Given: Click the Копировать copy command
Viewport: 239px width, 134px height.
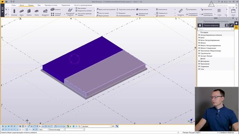Looking at the screenshot, I should pos(191,9).
